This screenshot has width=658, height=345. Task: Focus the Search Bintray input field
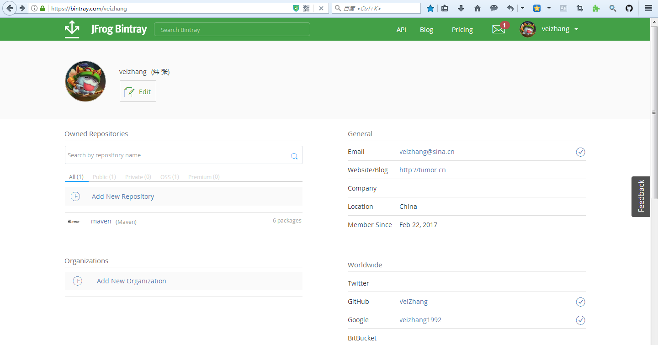(x=232, y=30)
